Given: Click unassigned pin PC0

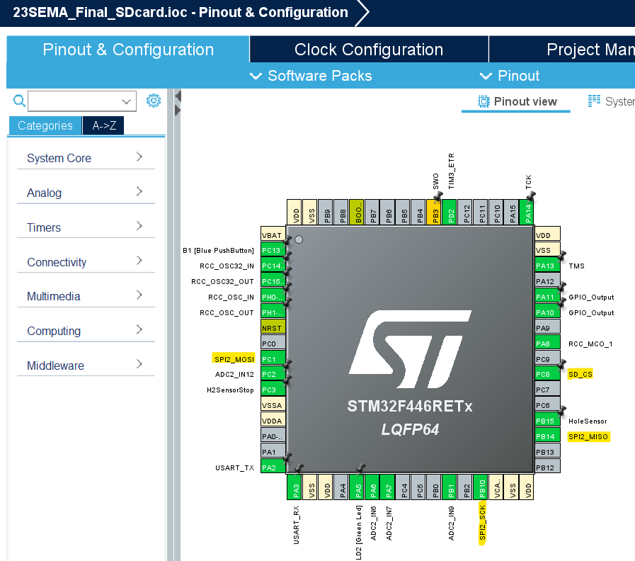Looking at the screenshot, I should (x=273, y=344).
